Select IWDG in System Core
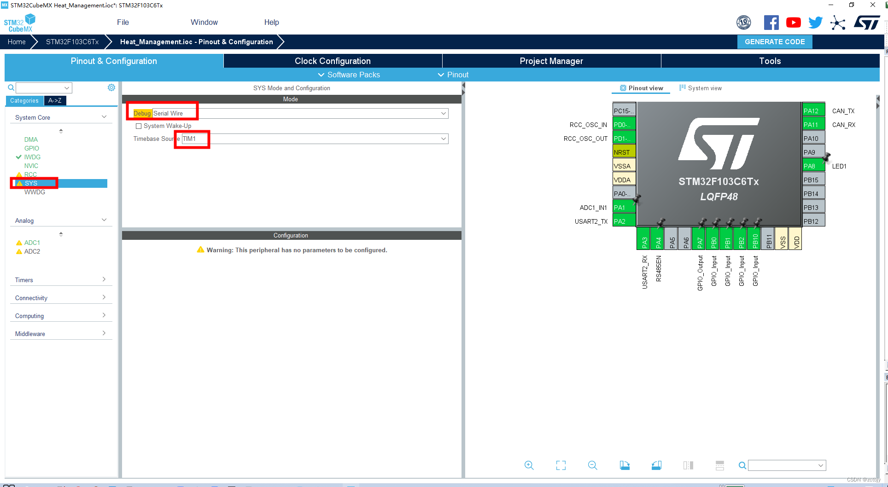The image size is (888, 487). (x=32, y=157)
